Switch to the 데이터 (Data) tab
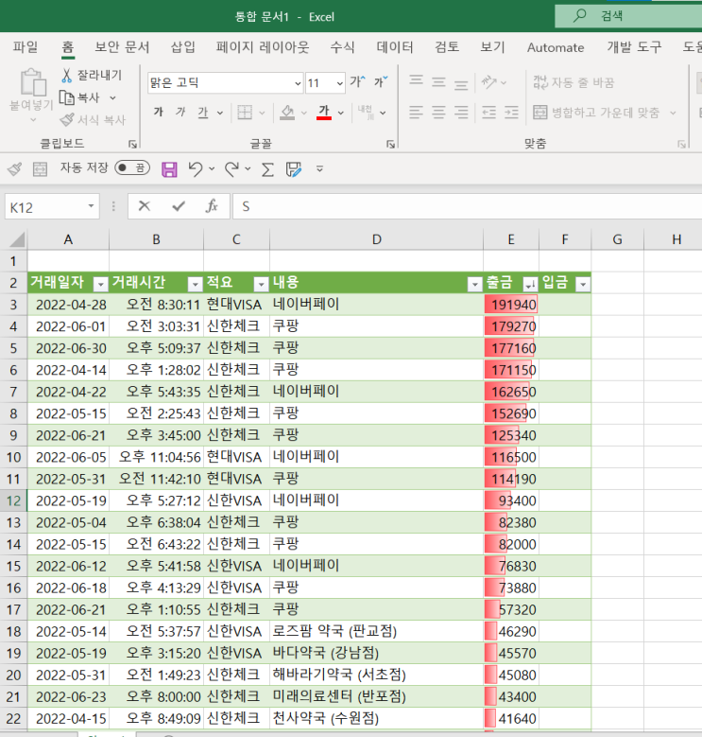702x737 pixels. click(x=395, y=47)
